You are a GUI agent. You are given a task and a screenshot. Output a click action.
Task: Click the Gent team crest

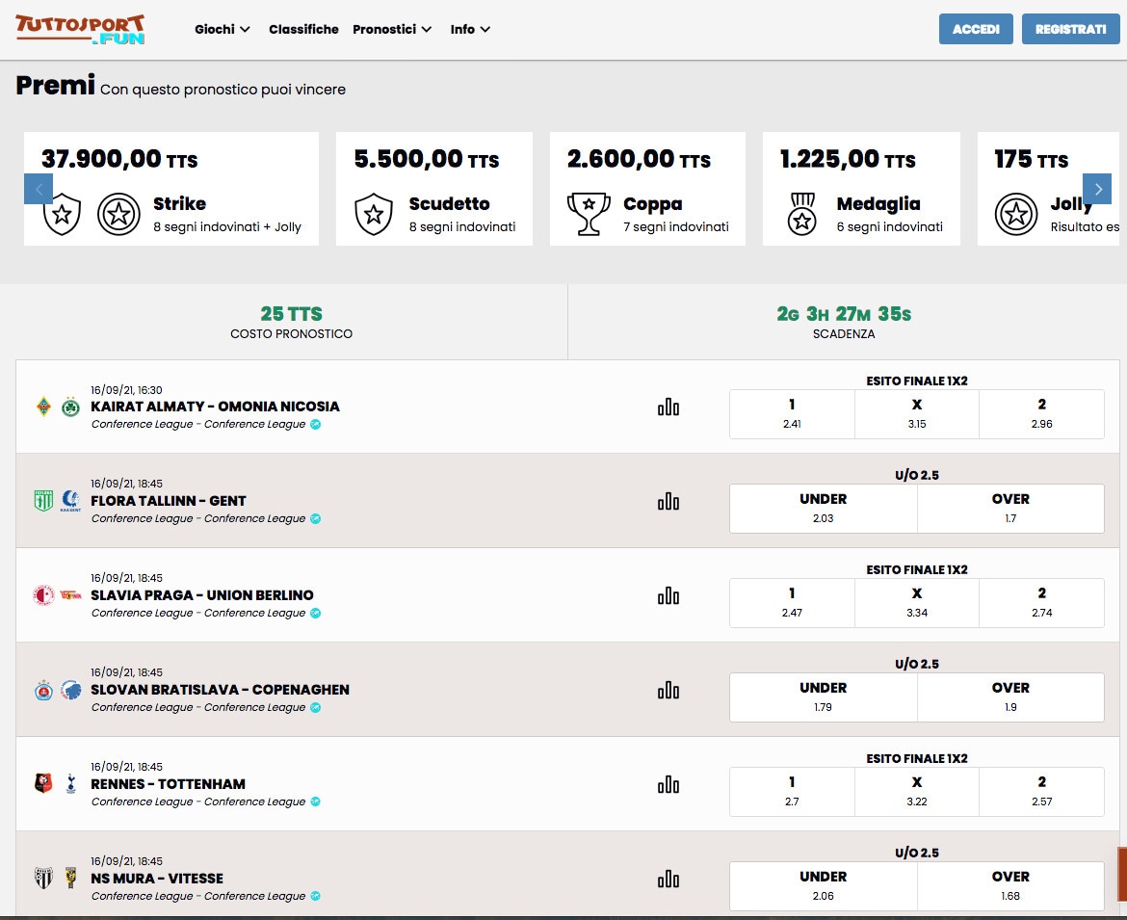pos(70,501)
